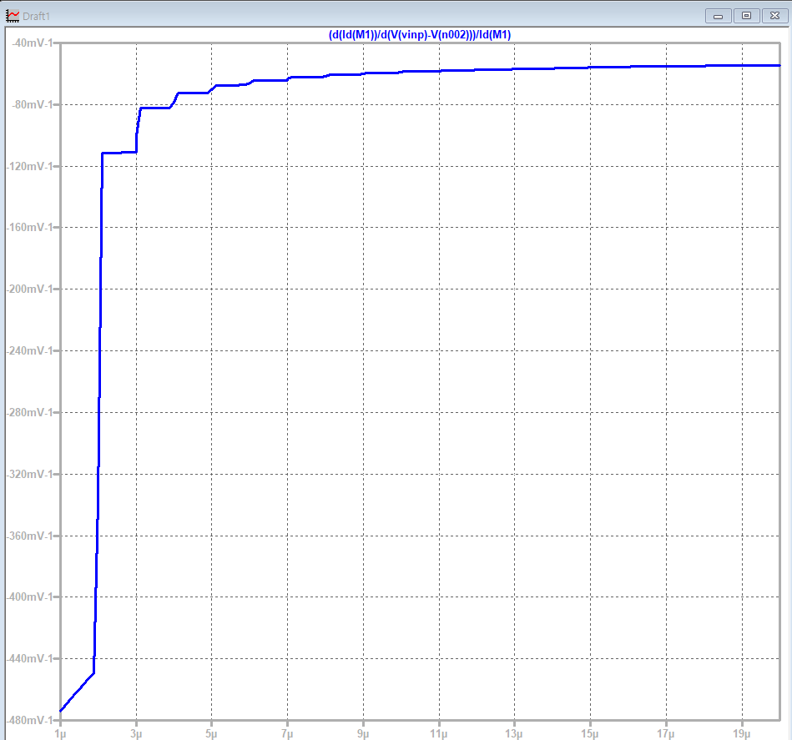792x740 pixels.
Task: Click the 15µ horizontal axis label
Action: pyautogui.click(x=590, y=734)
